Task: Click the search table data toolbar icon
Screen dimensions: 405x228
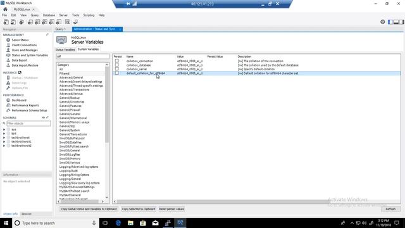Action: [68, 22]
